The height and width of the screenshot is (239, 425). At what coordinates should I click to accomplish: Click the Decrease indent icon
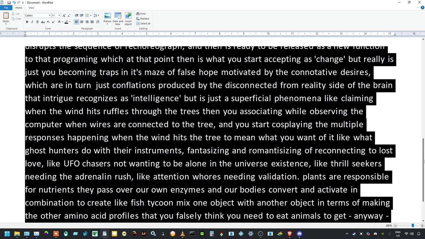[76, 16]
